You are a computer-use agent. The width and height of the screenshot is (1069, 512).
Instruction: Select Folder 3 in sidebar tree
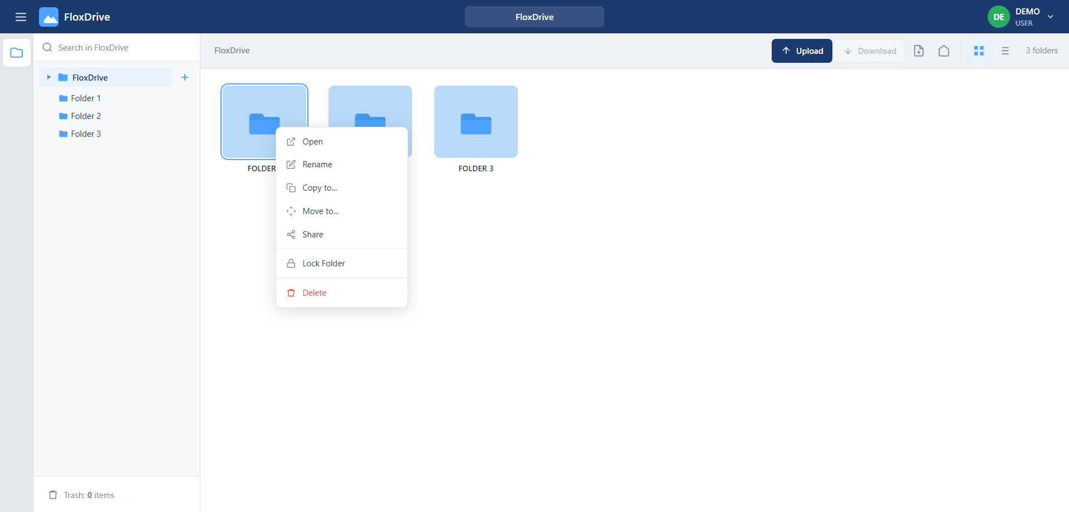(x=86, y=134)
